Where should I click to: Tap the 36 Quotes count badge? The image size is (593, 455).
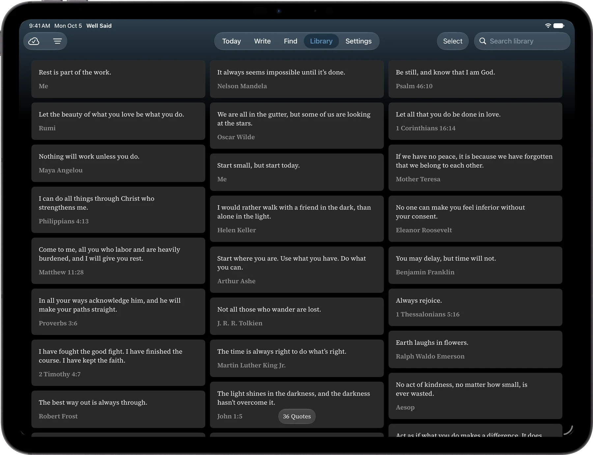pyautogui.click(x=297, y=416)
